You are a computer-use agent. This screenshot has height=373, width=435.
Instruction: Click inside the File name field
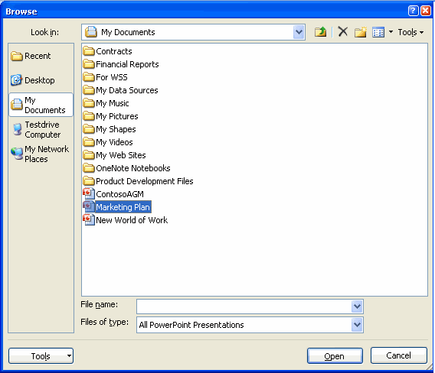click(244, 307)
